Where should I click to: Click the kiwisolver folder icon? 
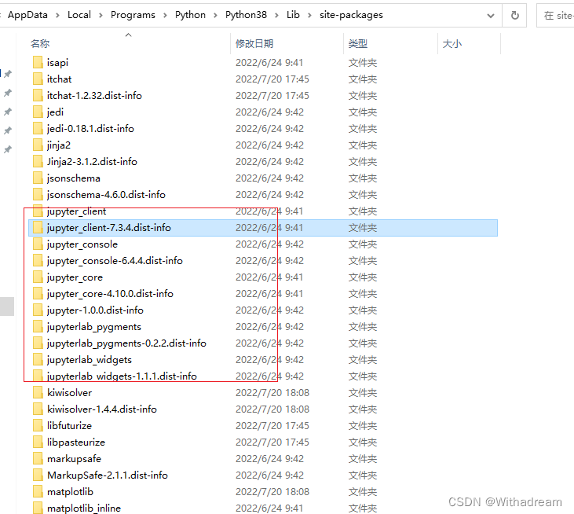pos(38,392)
